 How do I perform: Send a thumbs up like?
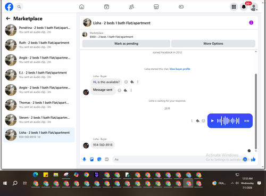point(253,159)
